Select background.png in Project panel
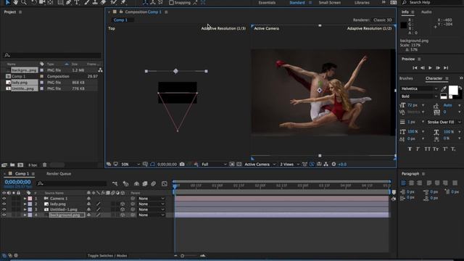This screenshot has height=261, width=464. point(25,70)
